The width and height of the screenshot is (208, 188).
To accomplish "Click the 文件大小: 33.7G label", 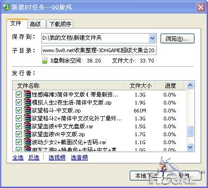I will coord(133,61).
